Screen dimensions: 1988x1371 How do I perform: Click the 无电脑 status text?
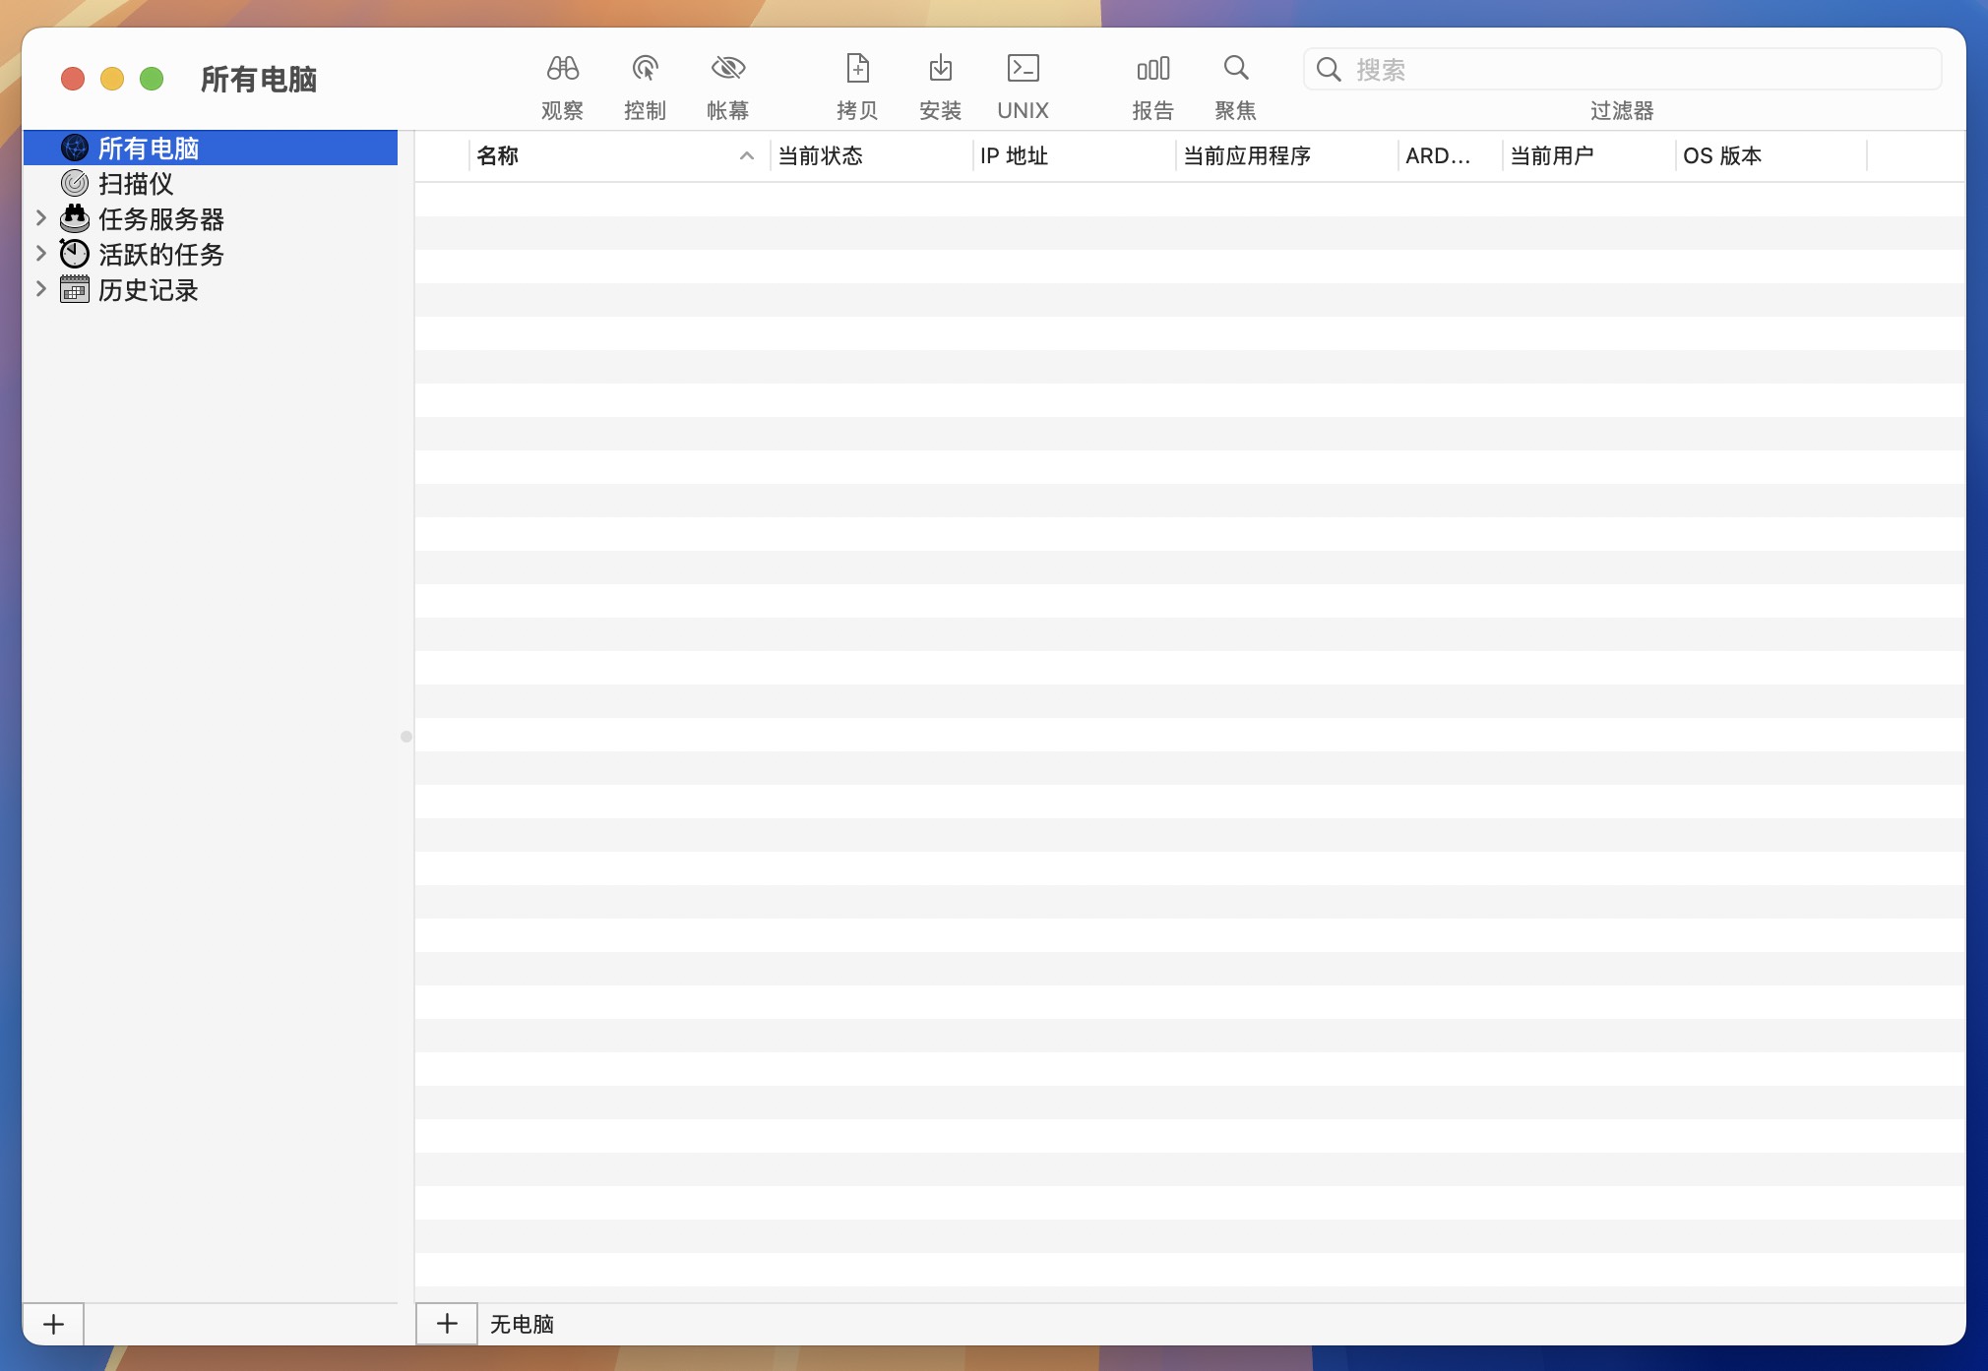coord(522,1325)
